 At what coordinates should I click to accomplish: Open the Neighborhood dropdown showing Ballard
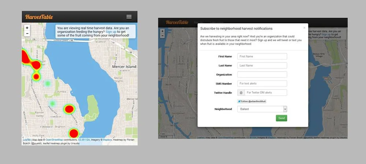click(x=262, y=109)
